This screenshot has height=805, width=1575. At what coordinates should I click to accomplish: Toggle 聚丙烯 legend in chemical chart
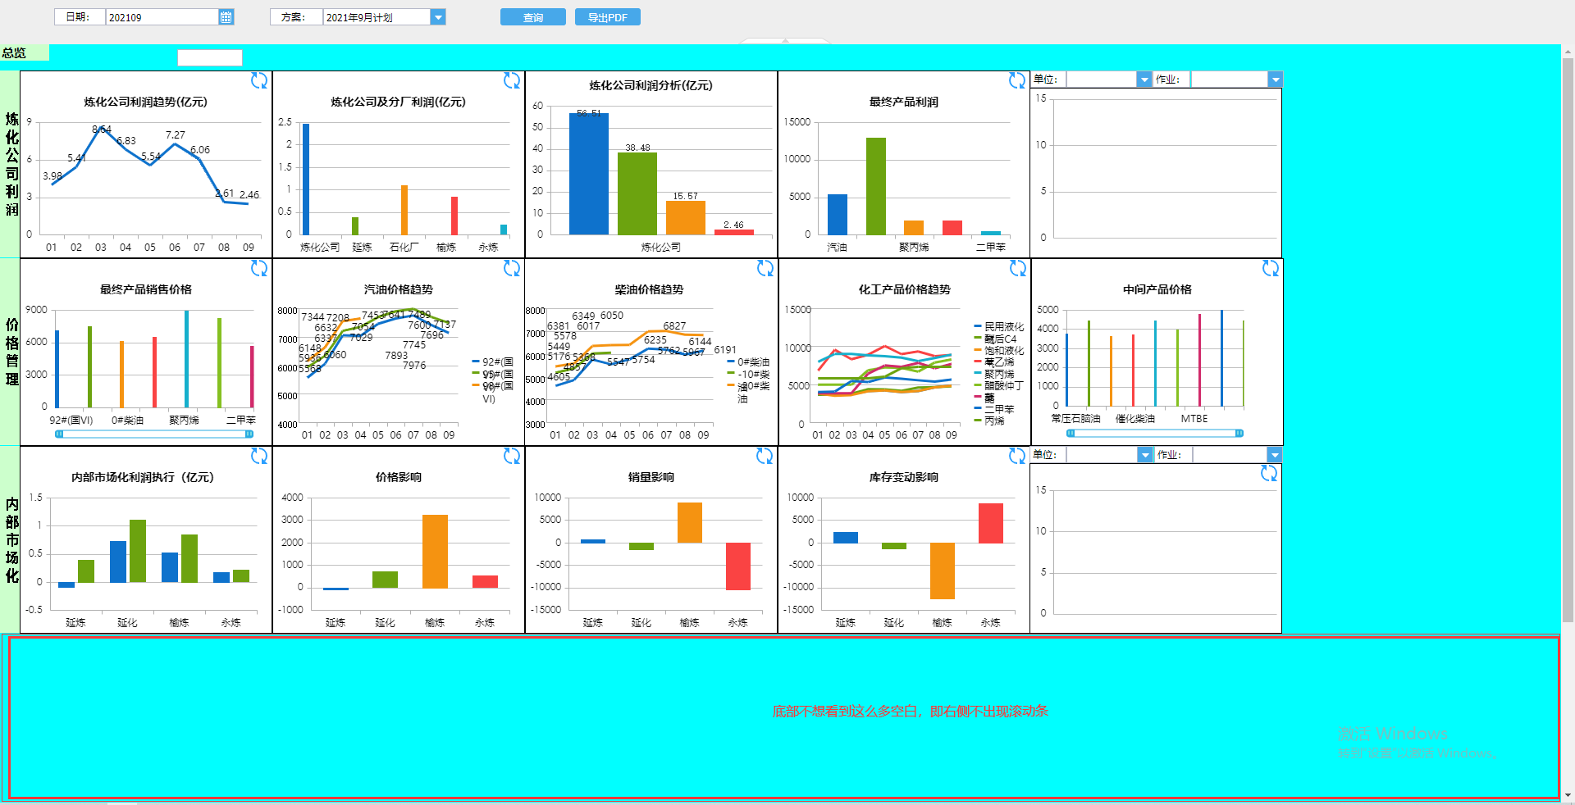[995, 374]
